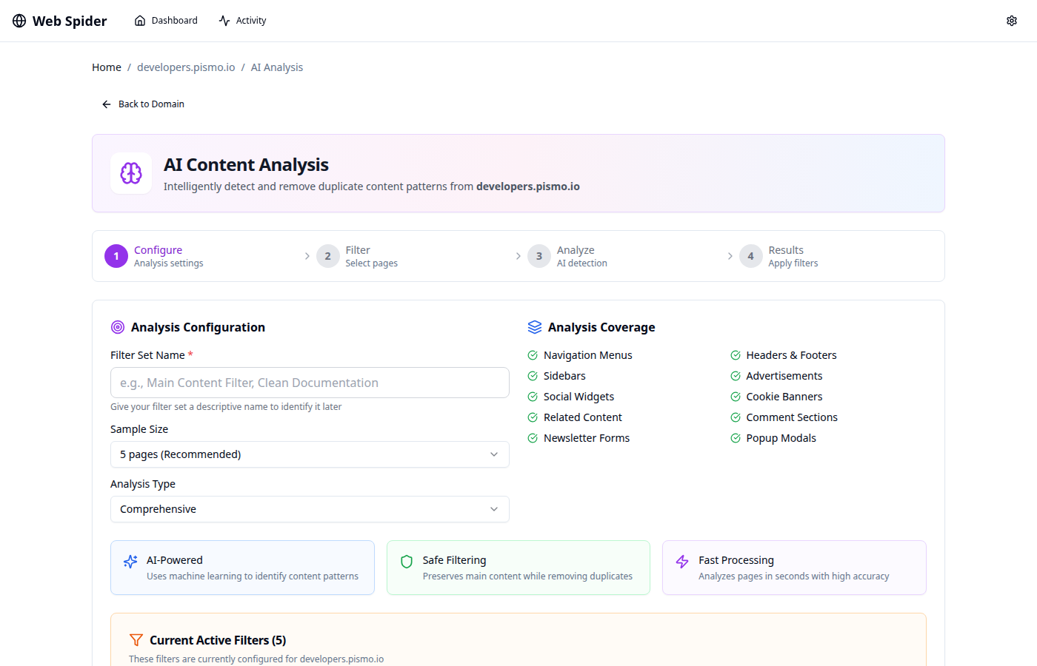Screen dimensions: 1037x666
Task: Click the layers icon next to Analysis Coverage
Action: 535,327
